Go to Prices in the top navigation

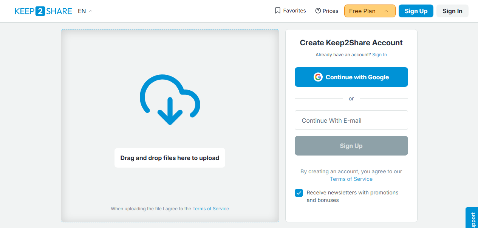pos(327,11)
